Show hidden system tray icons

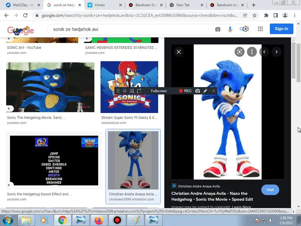pyautogui.click(x=250, y=220)
